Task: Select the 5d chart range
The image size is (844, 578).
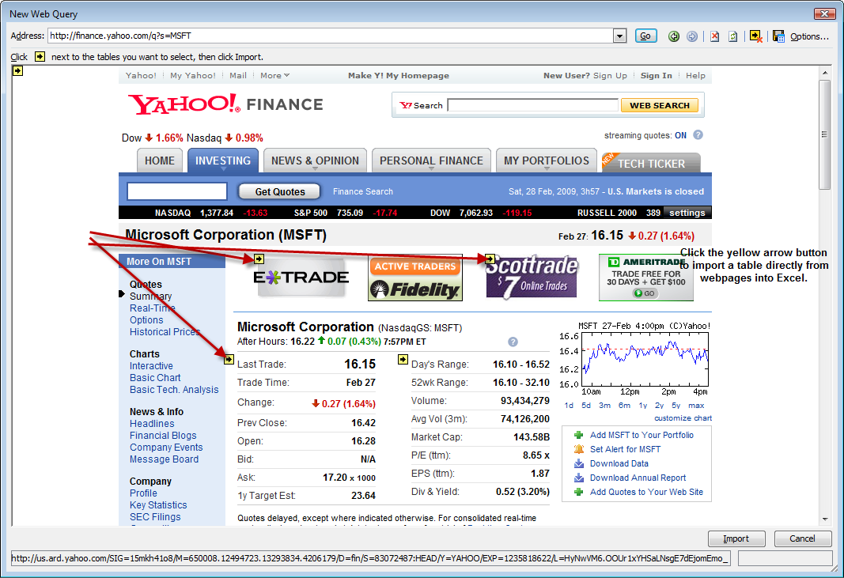Action: click(586, 406)
